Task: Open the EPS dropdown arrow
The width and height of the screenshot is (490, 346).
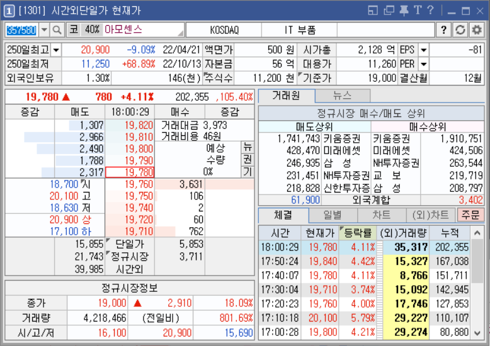Action: coord(424,50)
